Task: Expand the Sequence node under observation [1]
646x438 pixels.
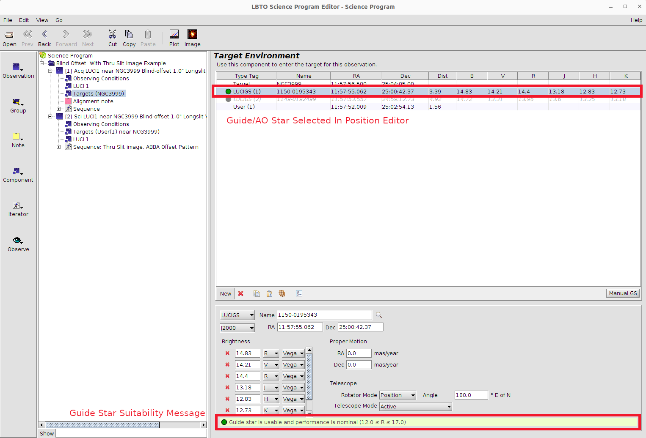Action: pyautogui.click(x=59, y=109)
